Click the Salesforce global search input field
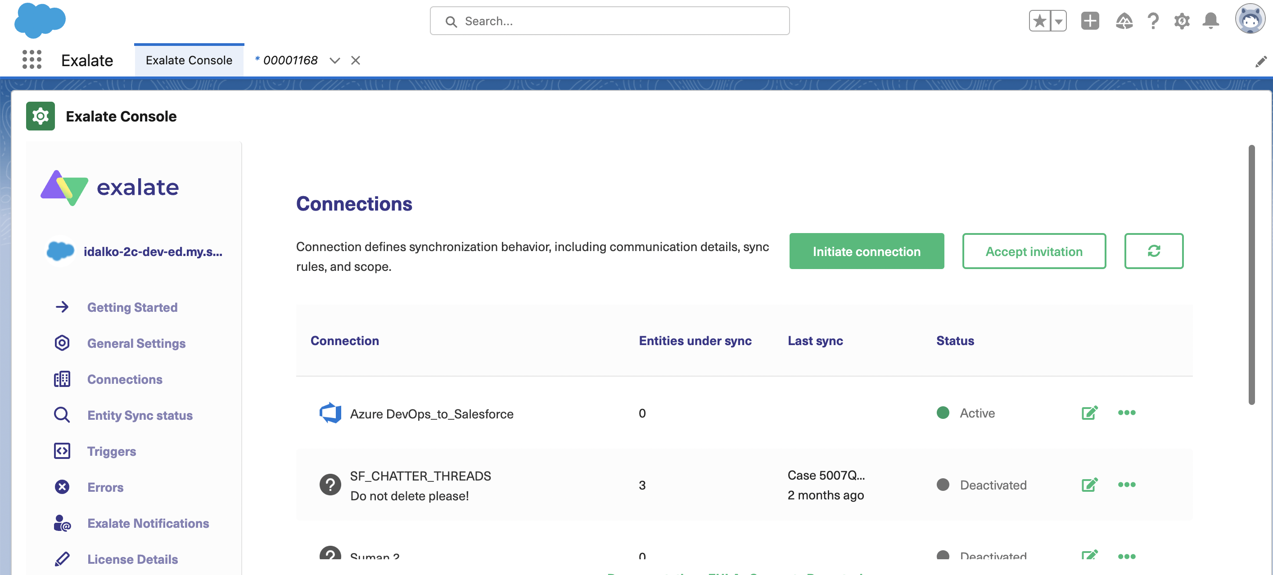The image size is (1273, 575). coord(609,20)
